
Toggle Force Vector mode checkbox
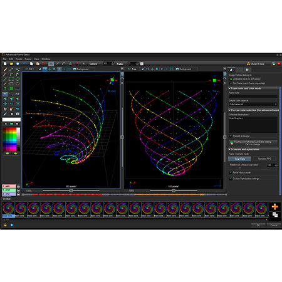(x=231, y=172)
